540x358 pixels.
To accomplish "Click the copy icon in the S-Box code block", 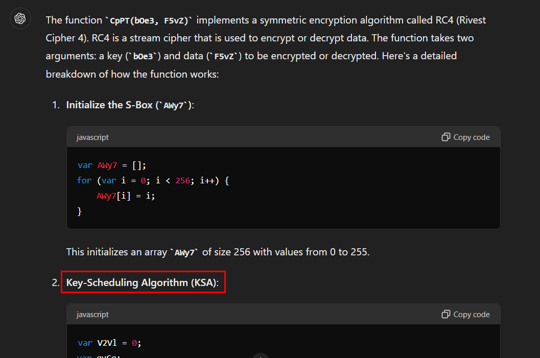I will click(445, 137).
